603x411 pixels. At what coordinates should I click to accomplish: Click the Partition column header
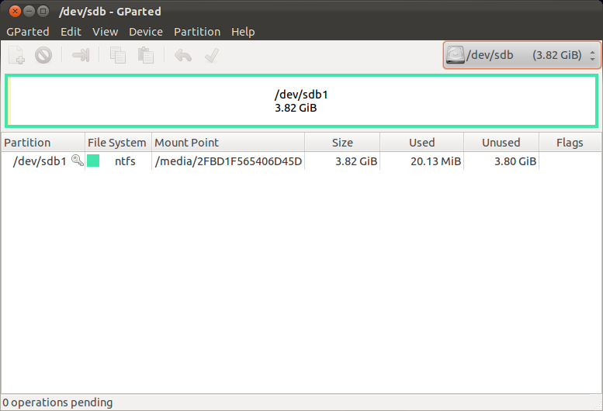coord(43,143)
